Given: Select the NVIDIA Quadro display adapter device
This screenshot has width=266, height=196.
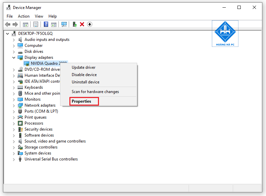Looking at the screenshot, I should click(46, 63).
